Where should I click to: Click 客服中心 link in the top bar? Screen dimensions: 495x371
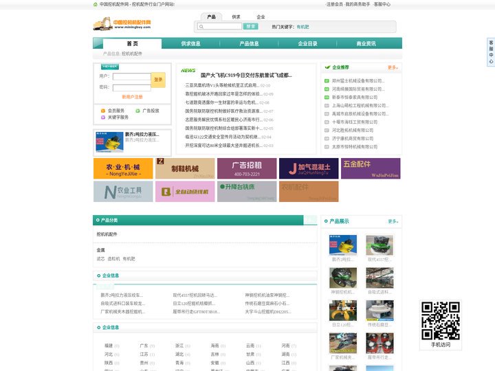tap(382, 4)
